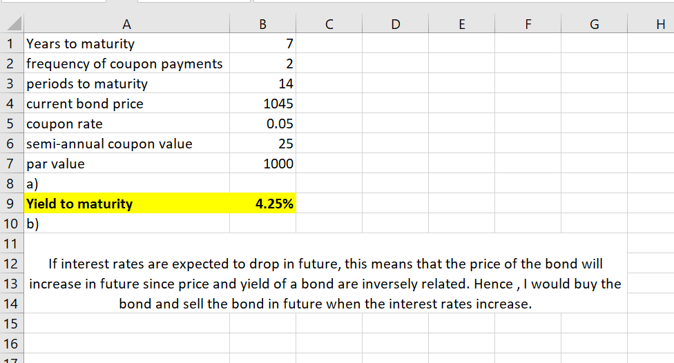Screen dimensions: 674x363
Task: Select the interest rates explanation text block
Action: [325, 284]
